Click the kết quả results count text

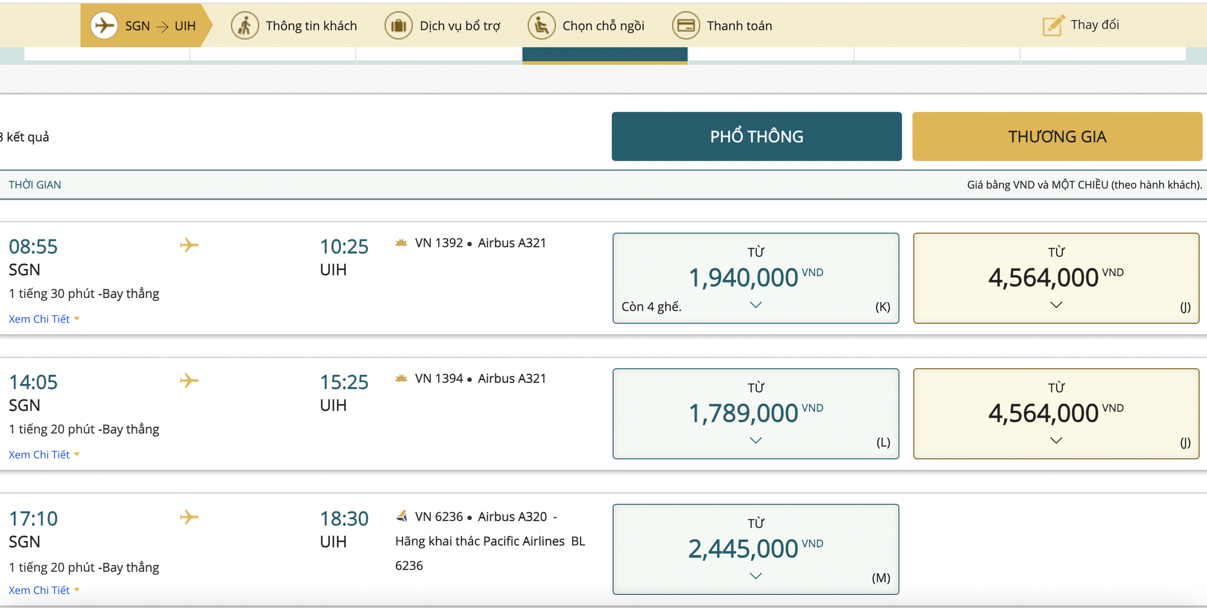coord(25,137)
